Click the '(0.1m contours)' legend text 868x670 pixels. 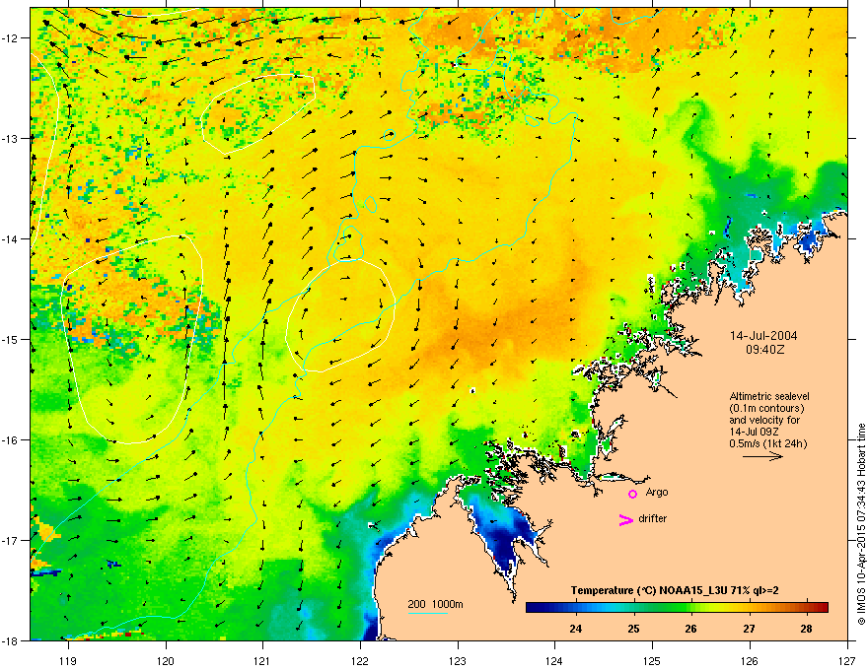[x=766, y=409]
